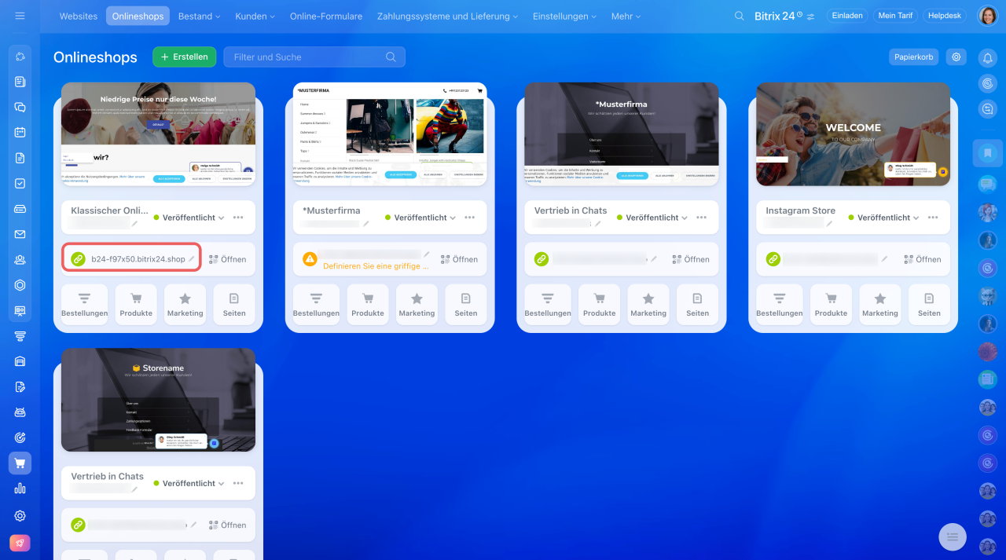1006x560 pixels.
Task: Click Öffnen in the Instagram Store card
Action: click(x=922, y=259)
